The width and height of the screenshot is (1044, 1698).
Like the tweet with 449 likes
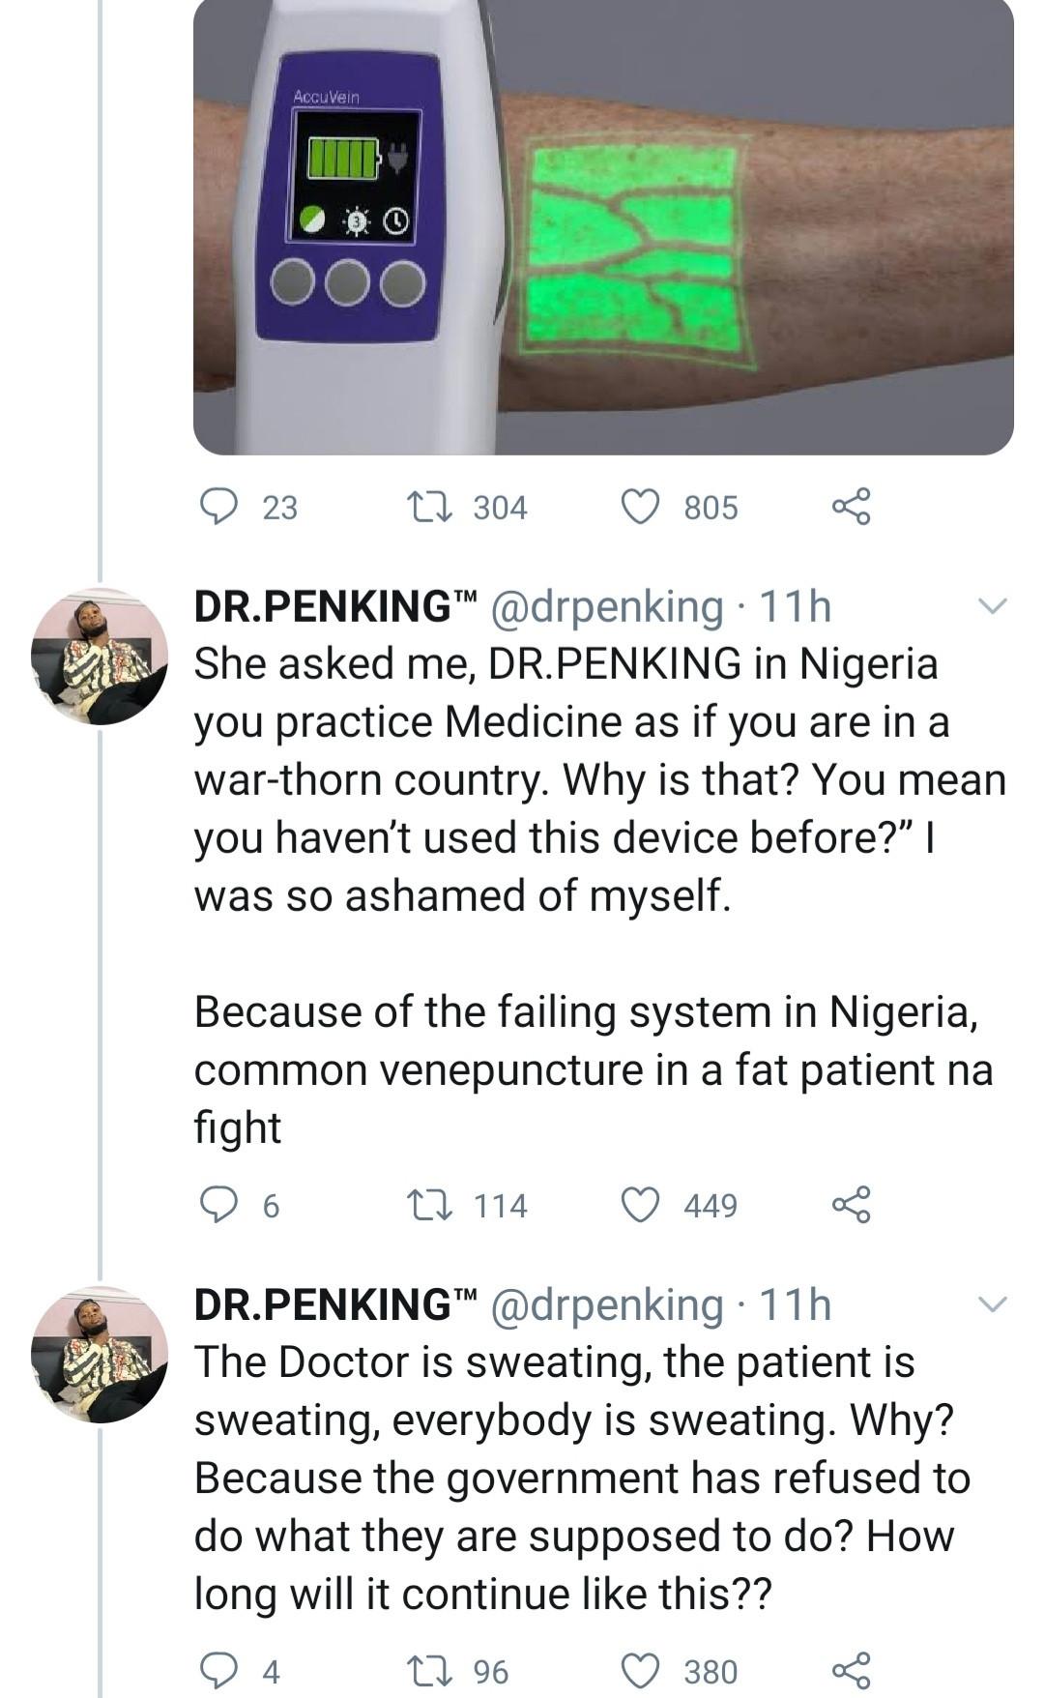tap(640, 1204)
